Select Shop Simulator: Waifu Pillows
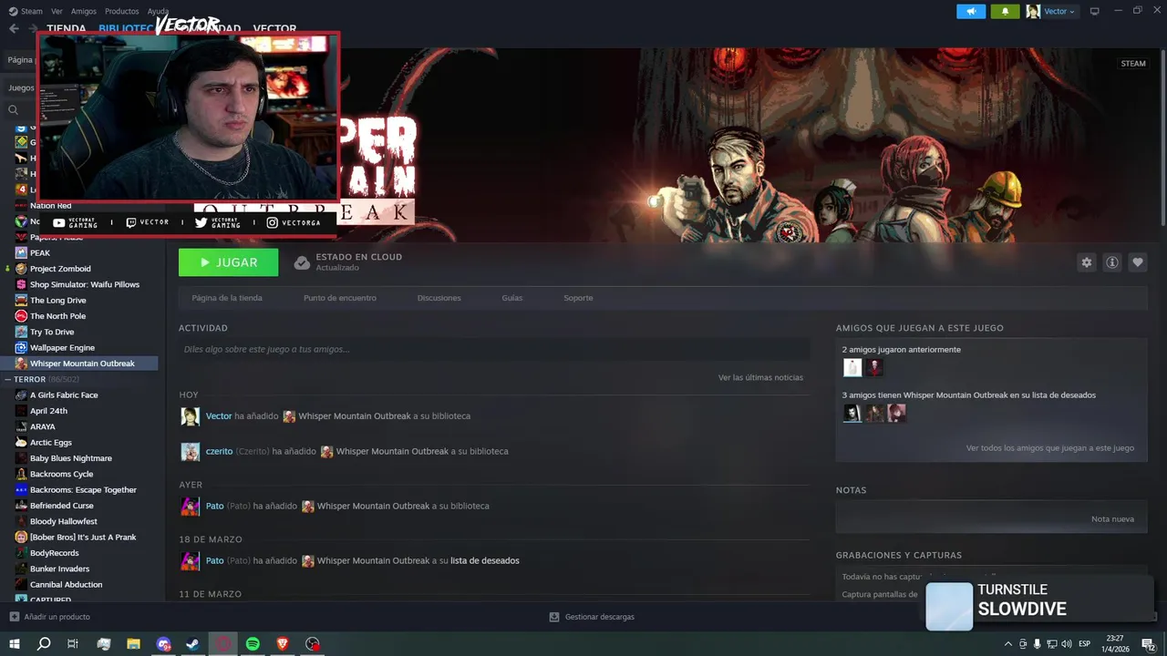Image resolution: width=1167 pixels, height=656 pixels. pos(85,284)
